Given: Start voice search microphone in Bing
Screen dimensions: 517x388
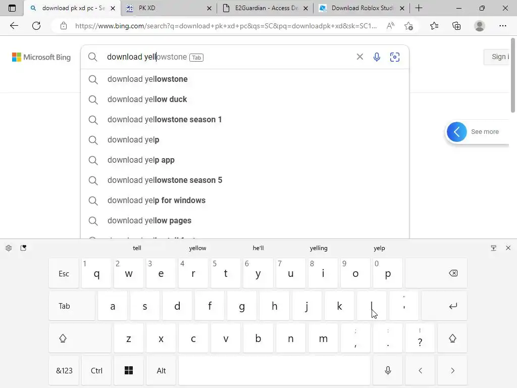Looking at the screenshot, I should (x=377, y=57).
